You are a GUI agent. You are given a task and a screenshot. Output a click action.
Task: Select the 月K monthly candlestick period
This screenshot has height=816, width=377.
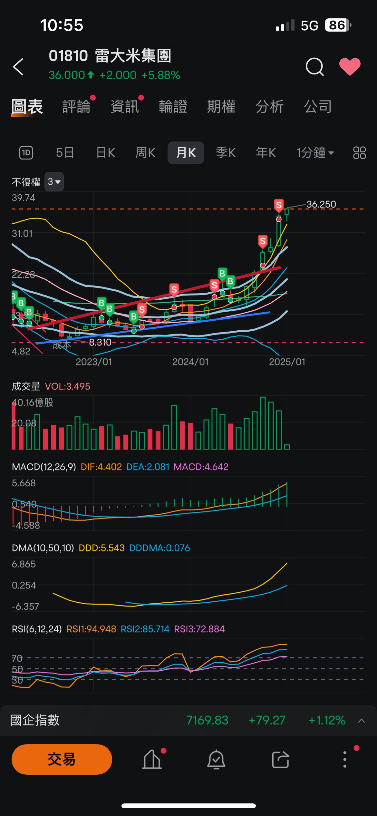(x=186, y=153)
